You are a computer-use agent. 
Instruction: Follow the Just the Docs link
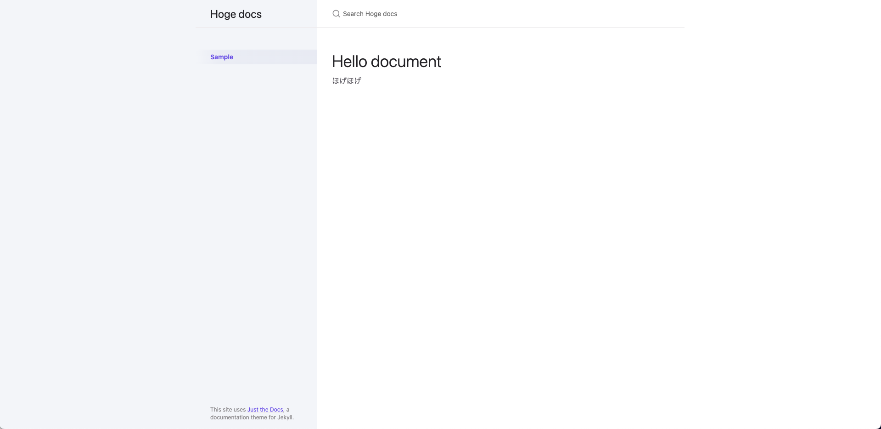point(265,410)
